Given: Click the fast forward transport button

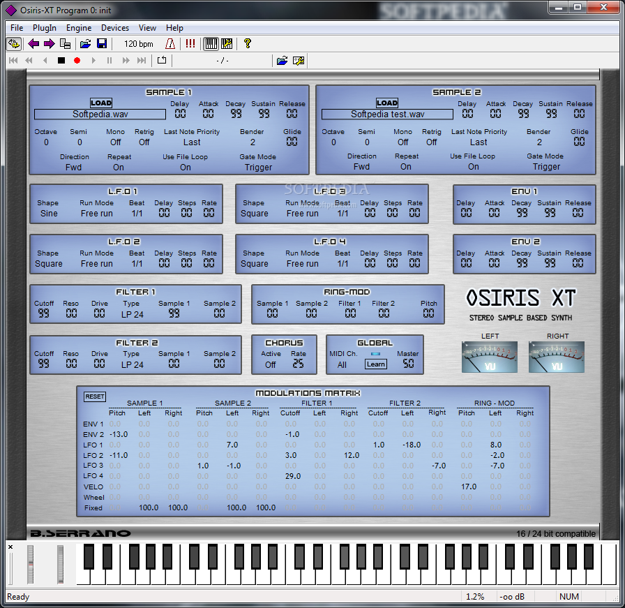Looking at the screenshot, I should coord(126,61).
